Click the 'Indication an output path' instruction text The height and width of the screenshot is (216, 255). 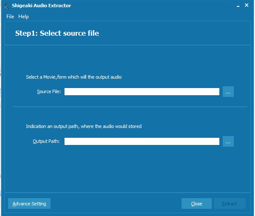[x=84, y=126]
